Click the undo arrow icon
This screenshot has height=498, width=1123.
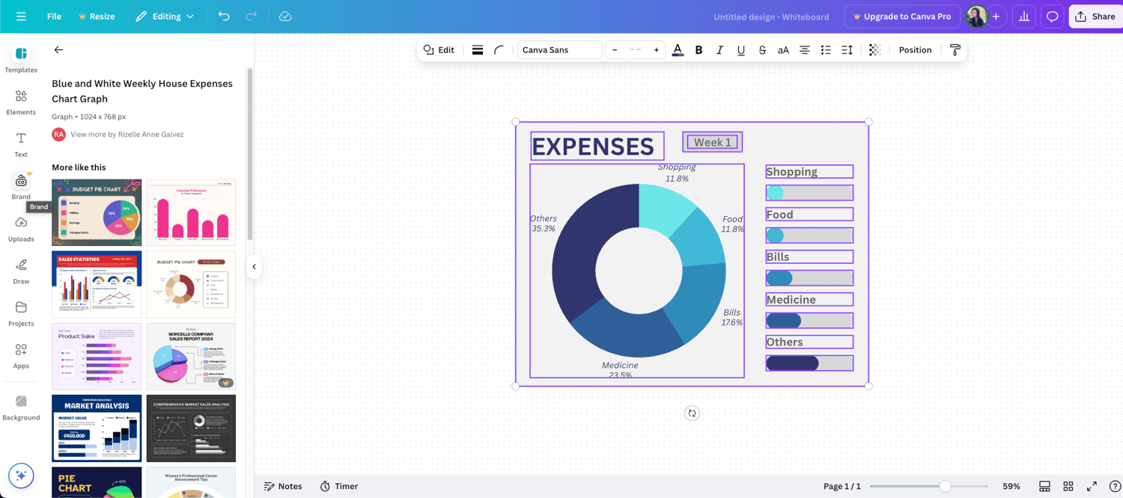tap(224, 16)
